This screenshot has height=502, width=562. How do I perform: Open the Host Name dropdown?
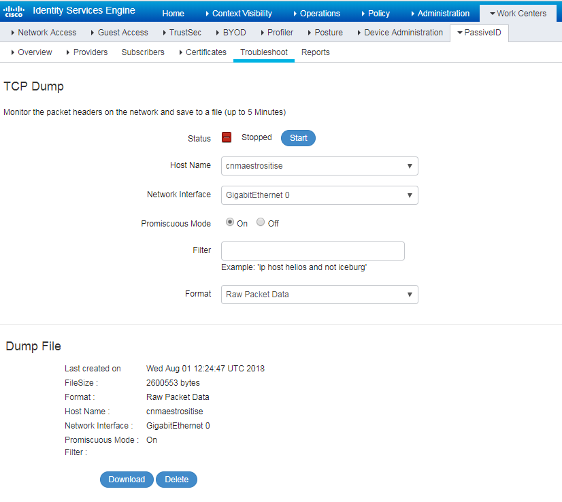[x=319, y=166]
